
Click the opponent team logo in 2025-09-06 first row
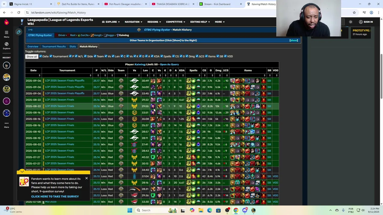134,81
